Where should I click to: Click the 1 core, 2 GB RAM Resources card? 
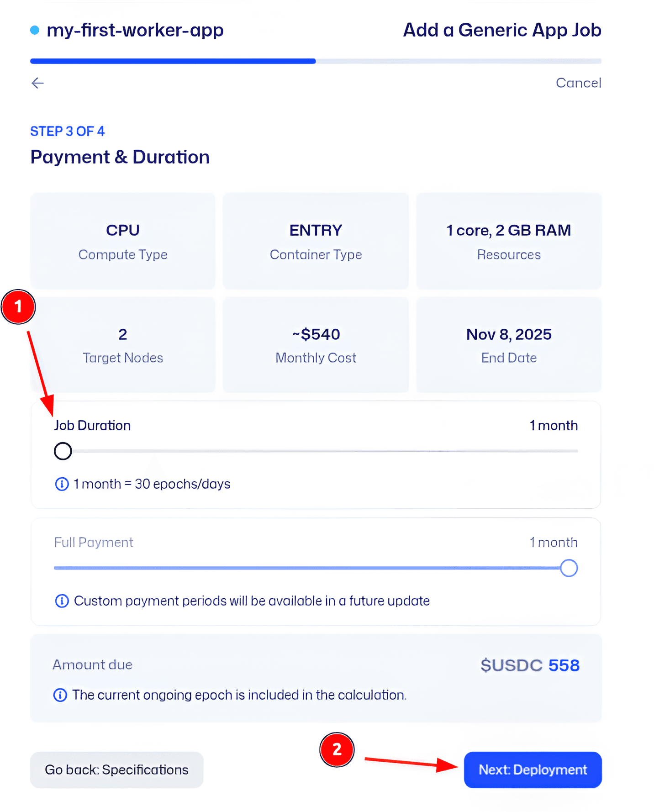pos(509,241)
